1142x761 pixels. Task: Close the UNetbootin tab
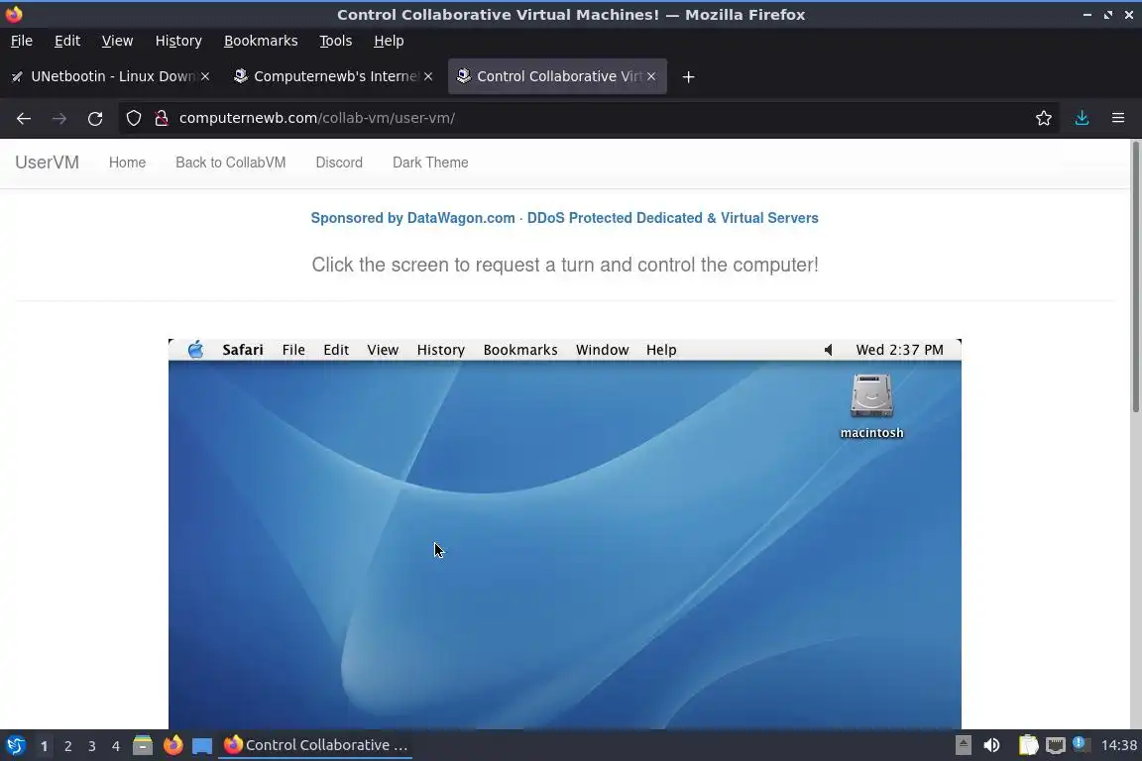[x=205, y=76]
